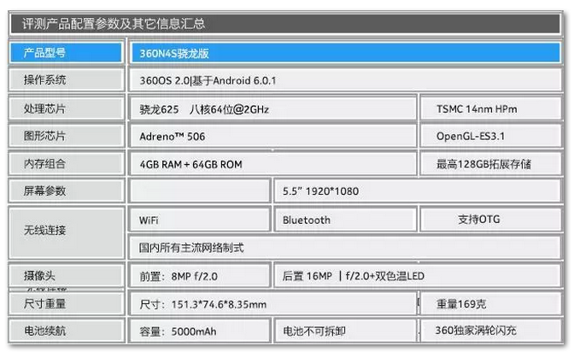Select the Adreno 506 graphics cell
Viewport: 574px width, 352px height.
click(273, 137)
